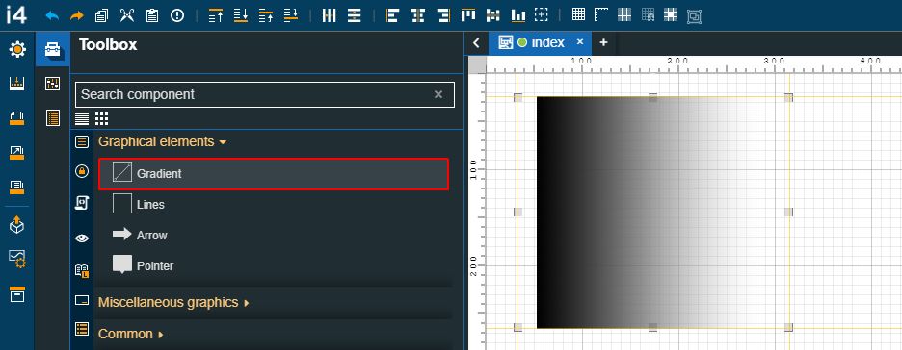Click the bring to front icon

click(x=216, y=15)
